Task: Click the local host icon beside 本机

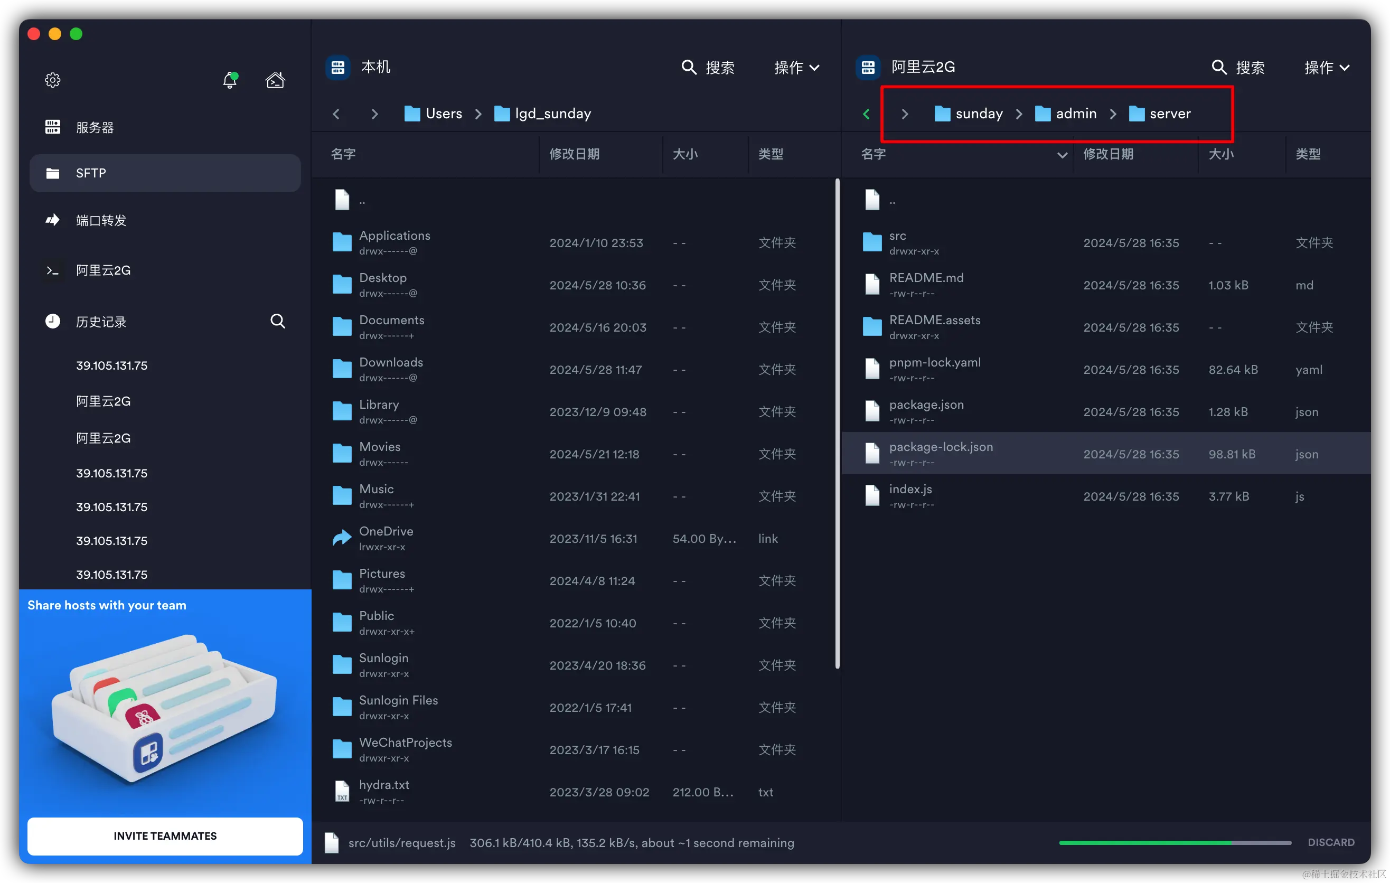Action: 339,68
